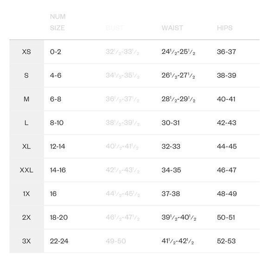The height and width of the screenshot is (269, 269).
Task: Select the faded BUST column header
Action: [x=115, y=28]
